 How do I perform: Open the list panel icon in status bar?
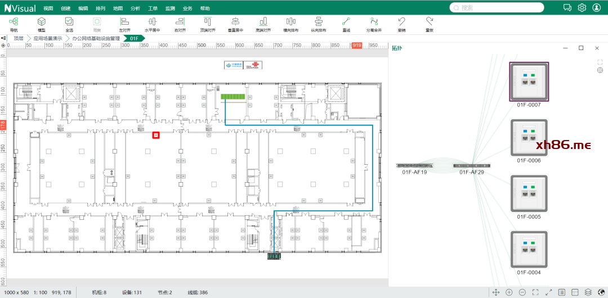(562, 292)
